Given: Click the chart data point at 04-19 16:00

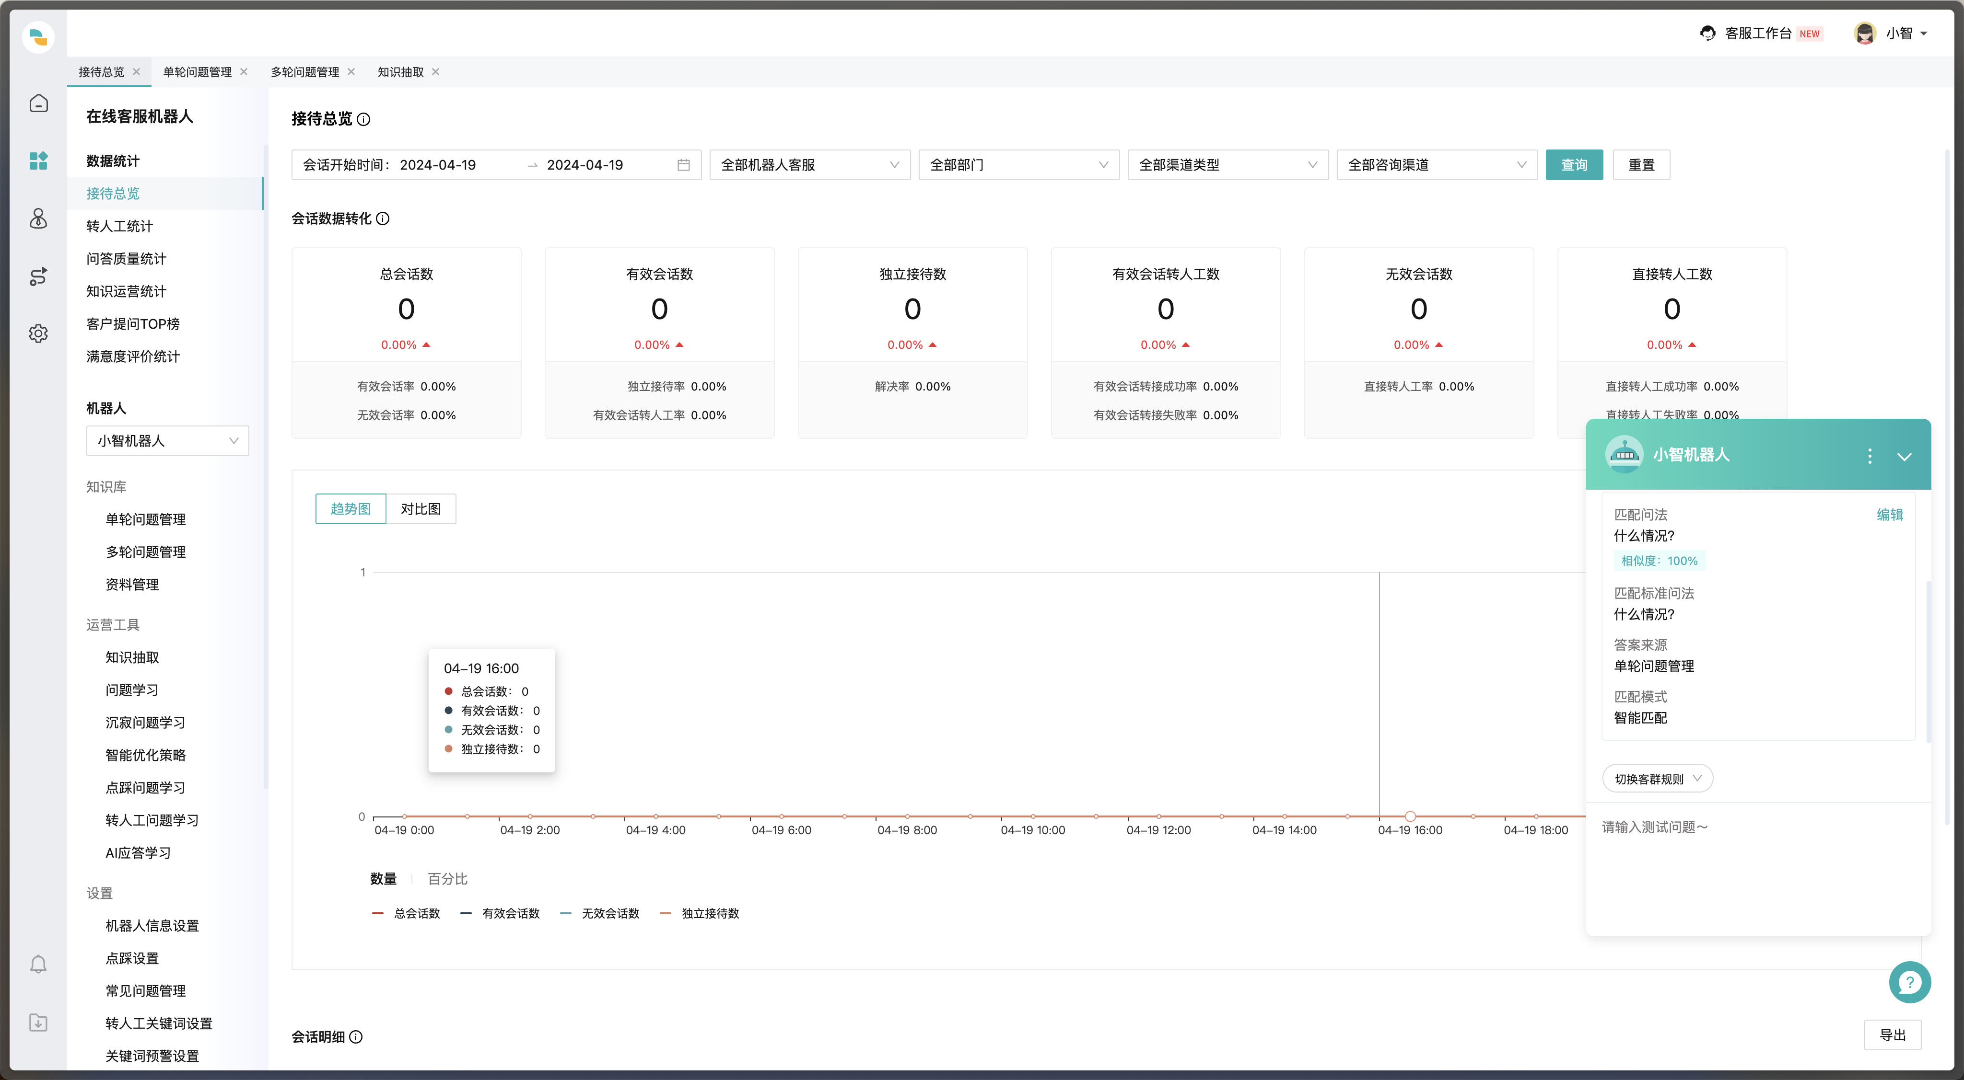Looking at the screenshot, I should coord(1410,816).
